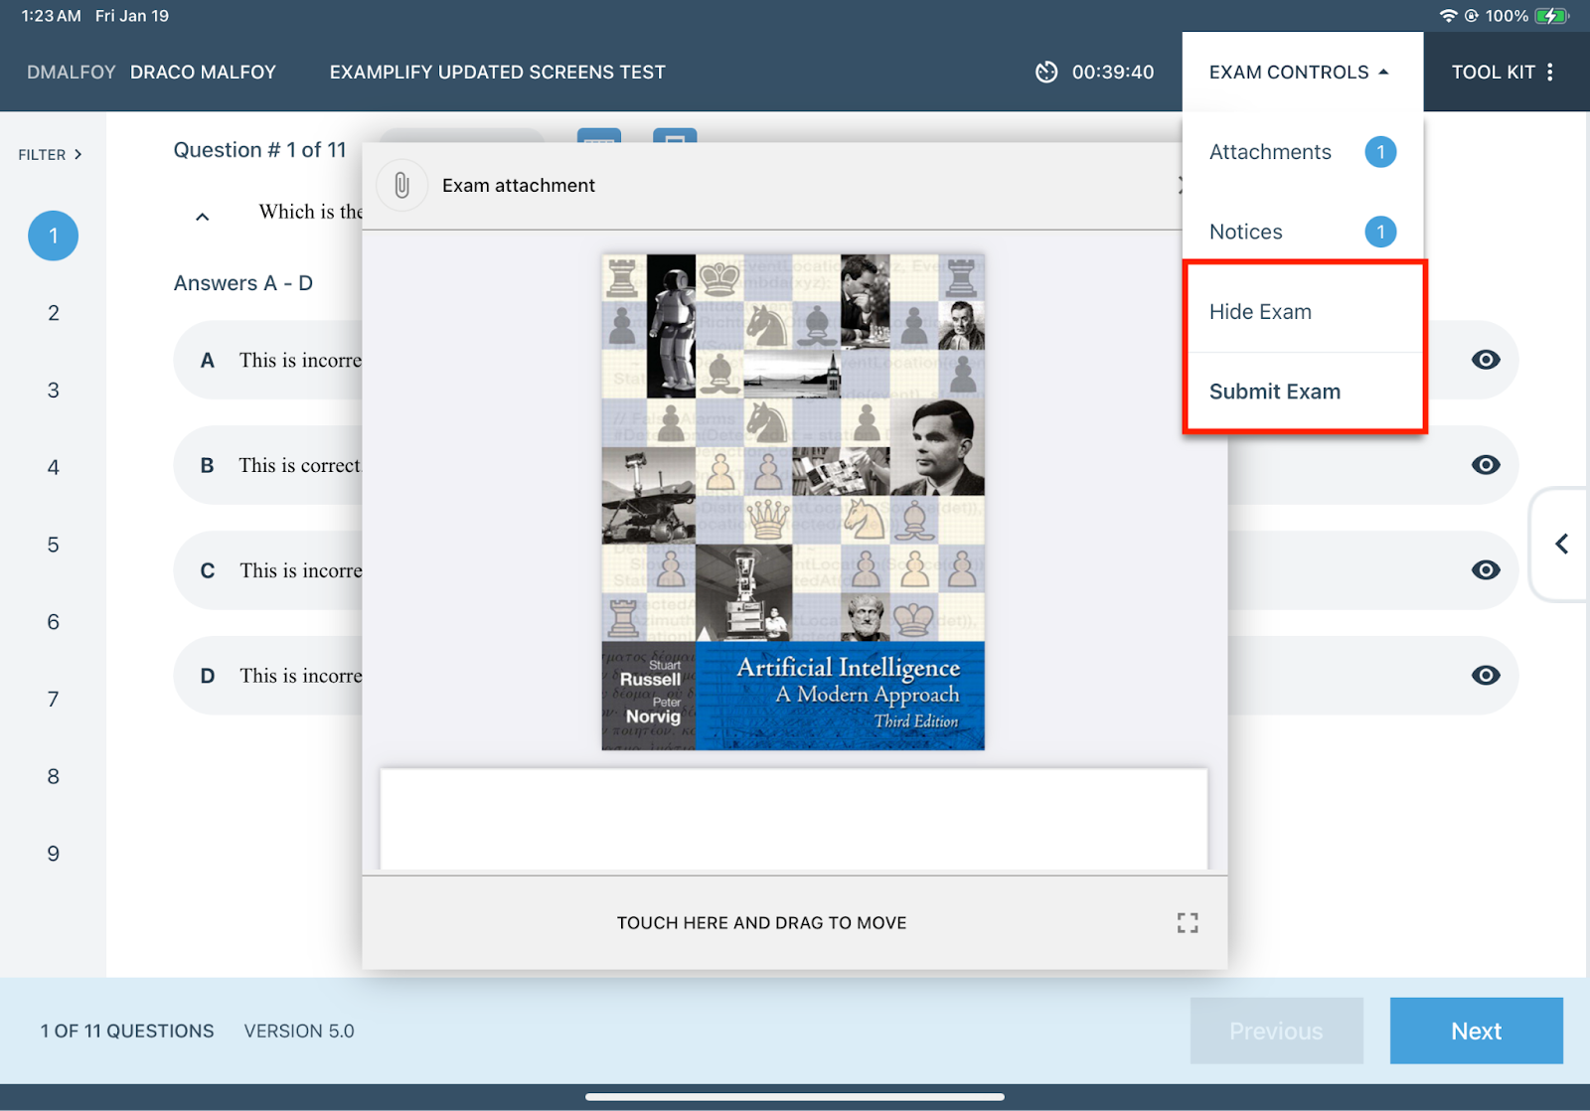Jump to question 9 in sidebar
Viewport: 1590px width, 1111px height.
click(53, 854)
